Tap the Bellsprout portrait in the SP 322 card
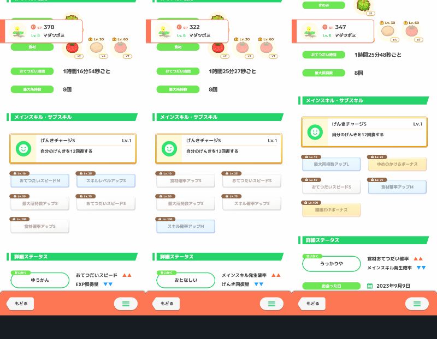This screenshot has height=339, width=437. point(164,32)
